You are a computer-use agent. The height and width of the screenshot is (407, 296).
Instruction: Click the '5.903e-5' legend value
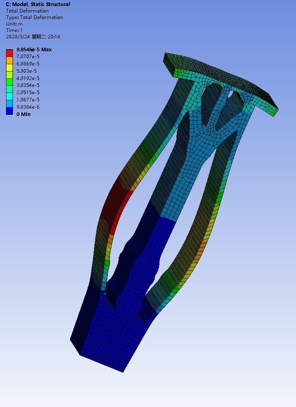tap(27, 71)
